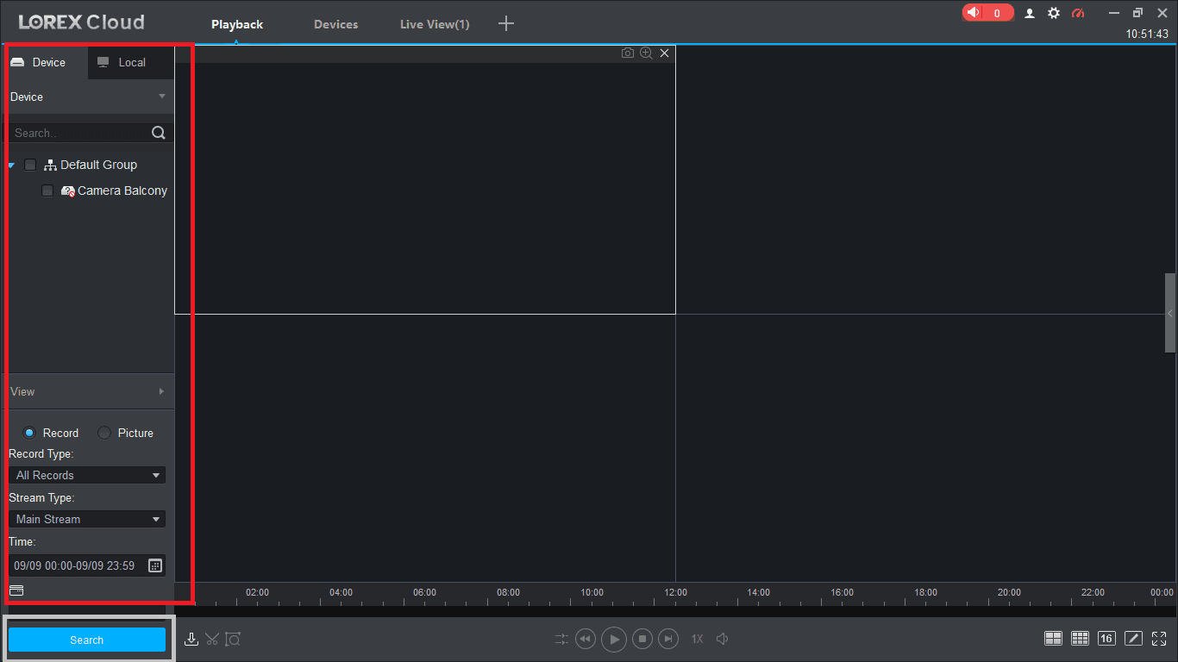Click the scissors clip icon for video trimming

pyautogui.click(x=212, y=639)
